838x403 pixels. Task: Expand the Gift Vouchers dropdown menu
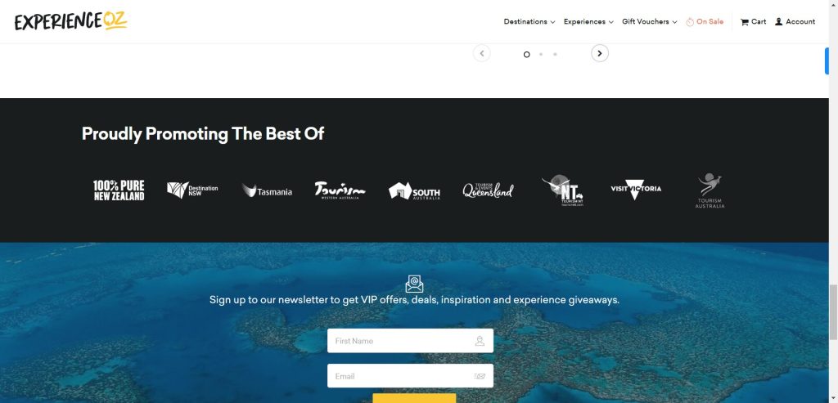pyautogui.click(x=649, y=22)
